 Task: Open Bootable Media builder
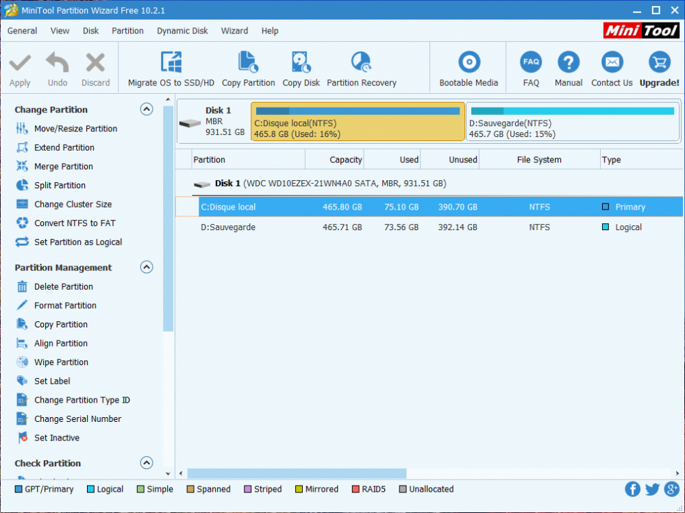pyautogui.click(x=469, y=63)
